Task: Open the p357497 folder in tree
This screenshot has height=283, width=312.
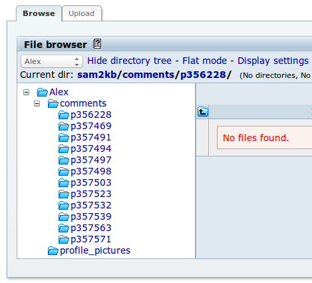Action: click(91, 160)
